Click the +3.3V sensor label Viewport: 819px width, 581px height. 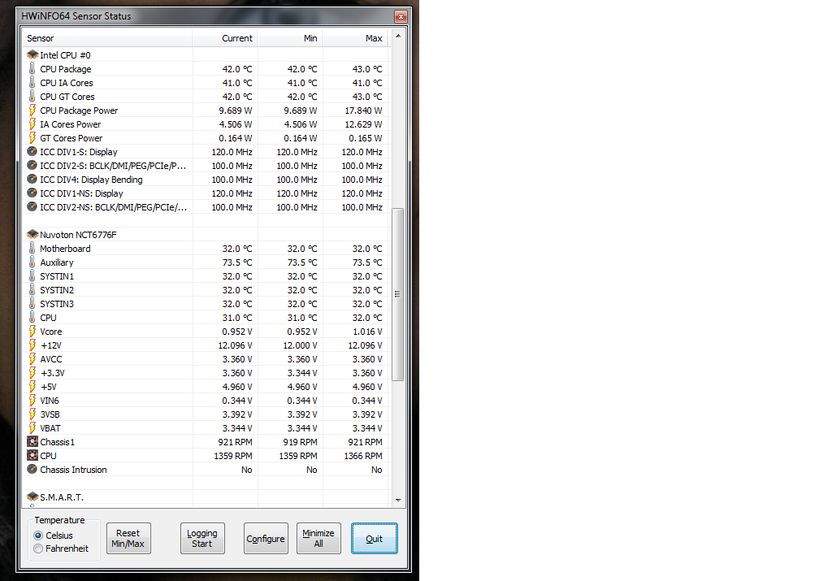(x=53, y=373)
